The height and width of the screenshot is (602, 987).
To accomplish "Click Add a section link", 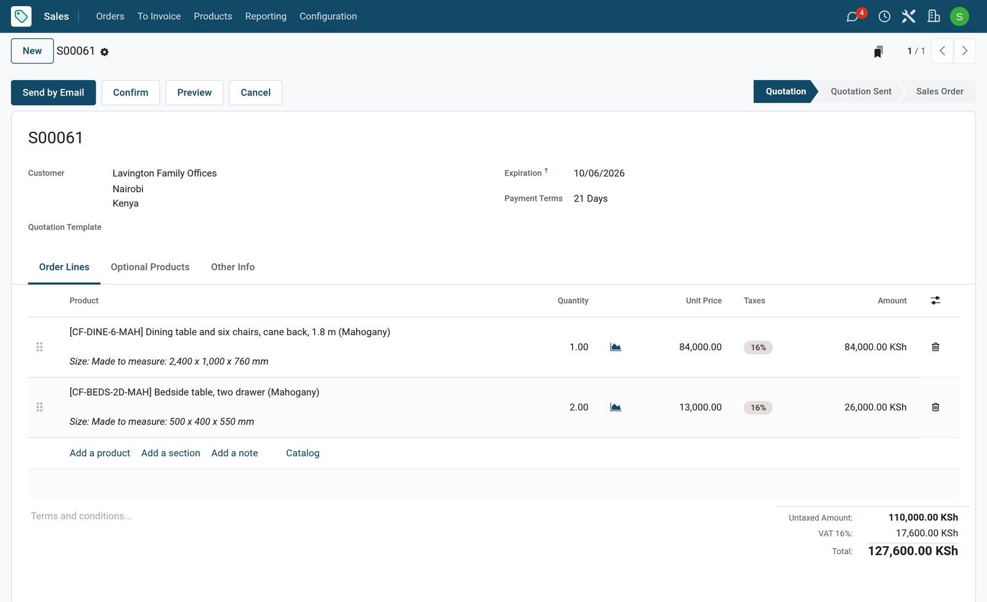I will (171, 453).
